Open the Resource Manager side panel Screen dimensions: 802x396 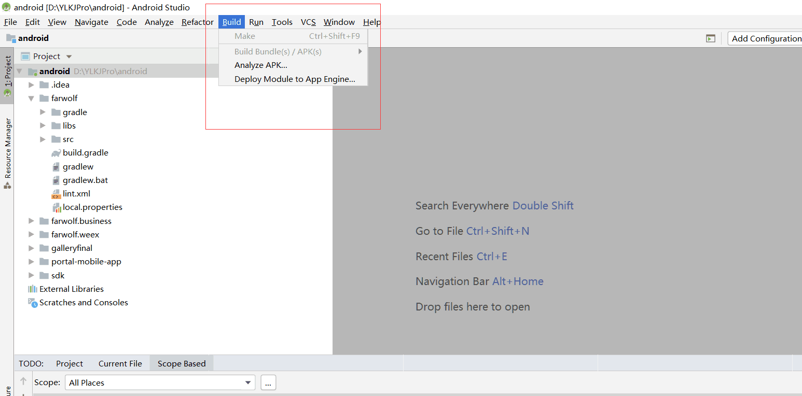tap(7, 153)
